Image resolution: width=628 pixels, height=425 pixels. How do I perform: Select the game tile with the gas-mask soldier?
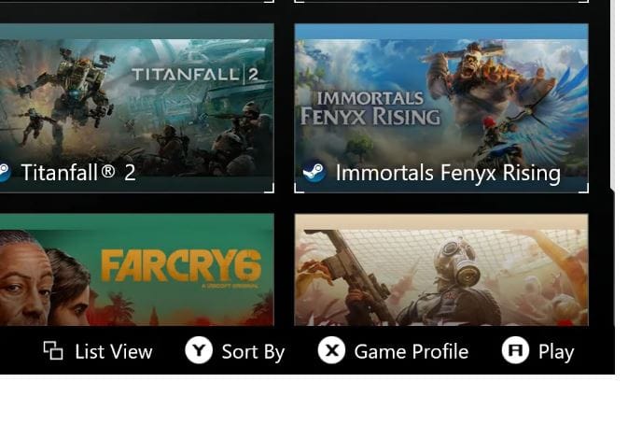point(440,271)
